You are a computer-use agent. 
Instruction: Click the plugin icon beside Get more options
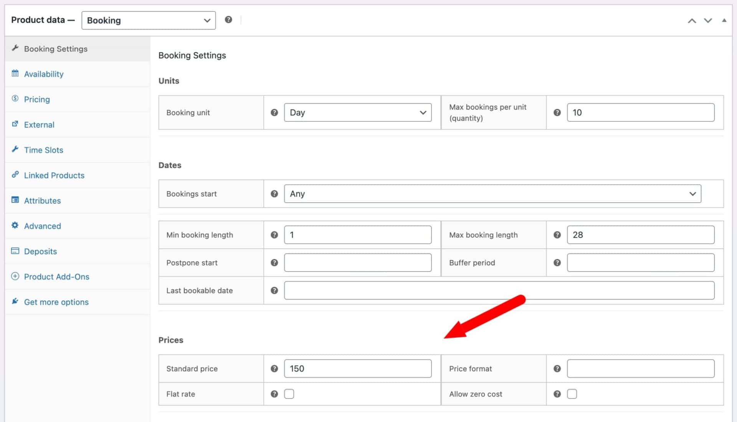(x=15, y=301)
